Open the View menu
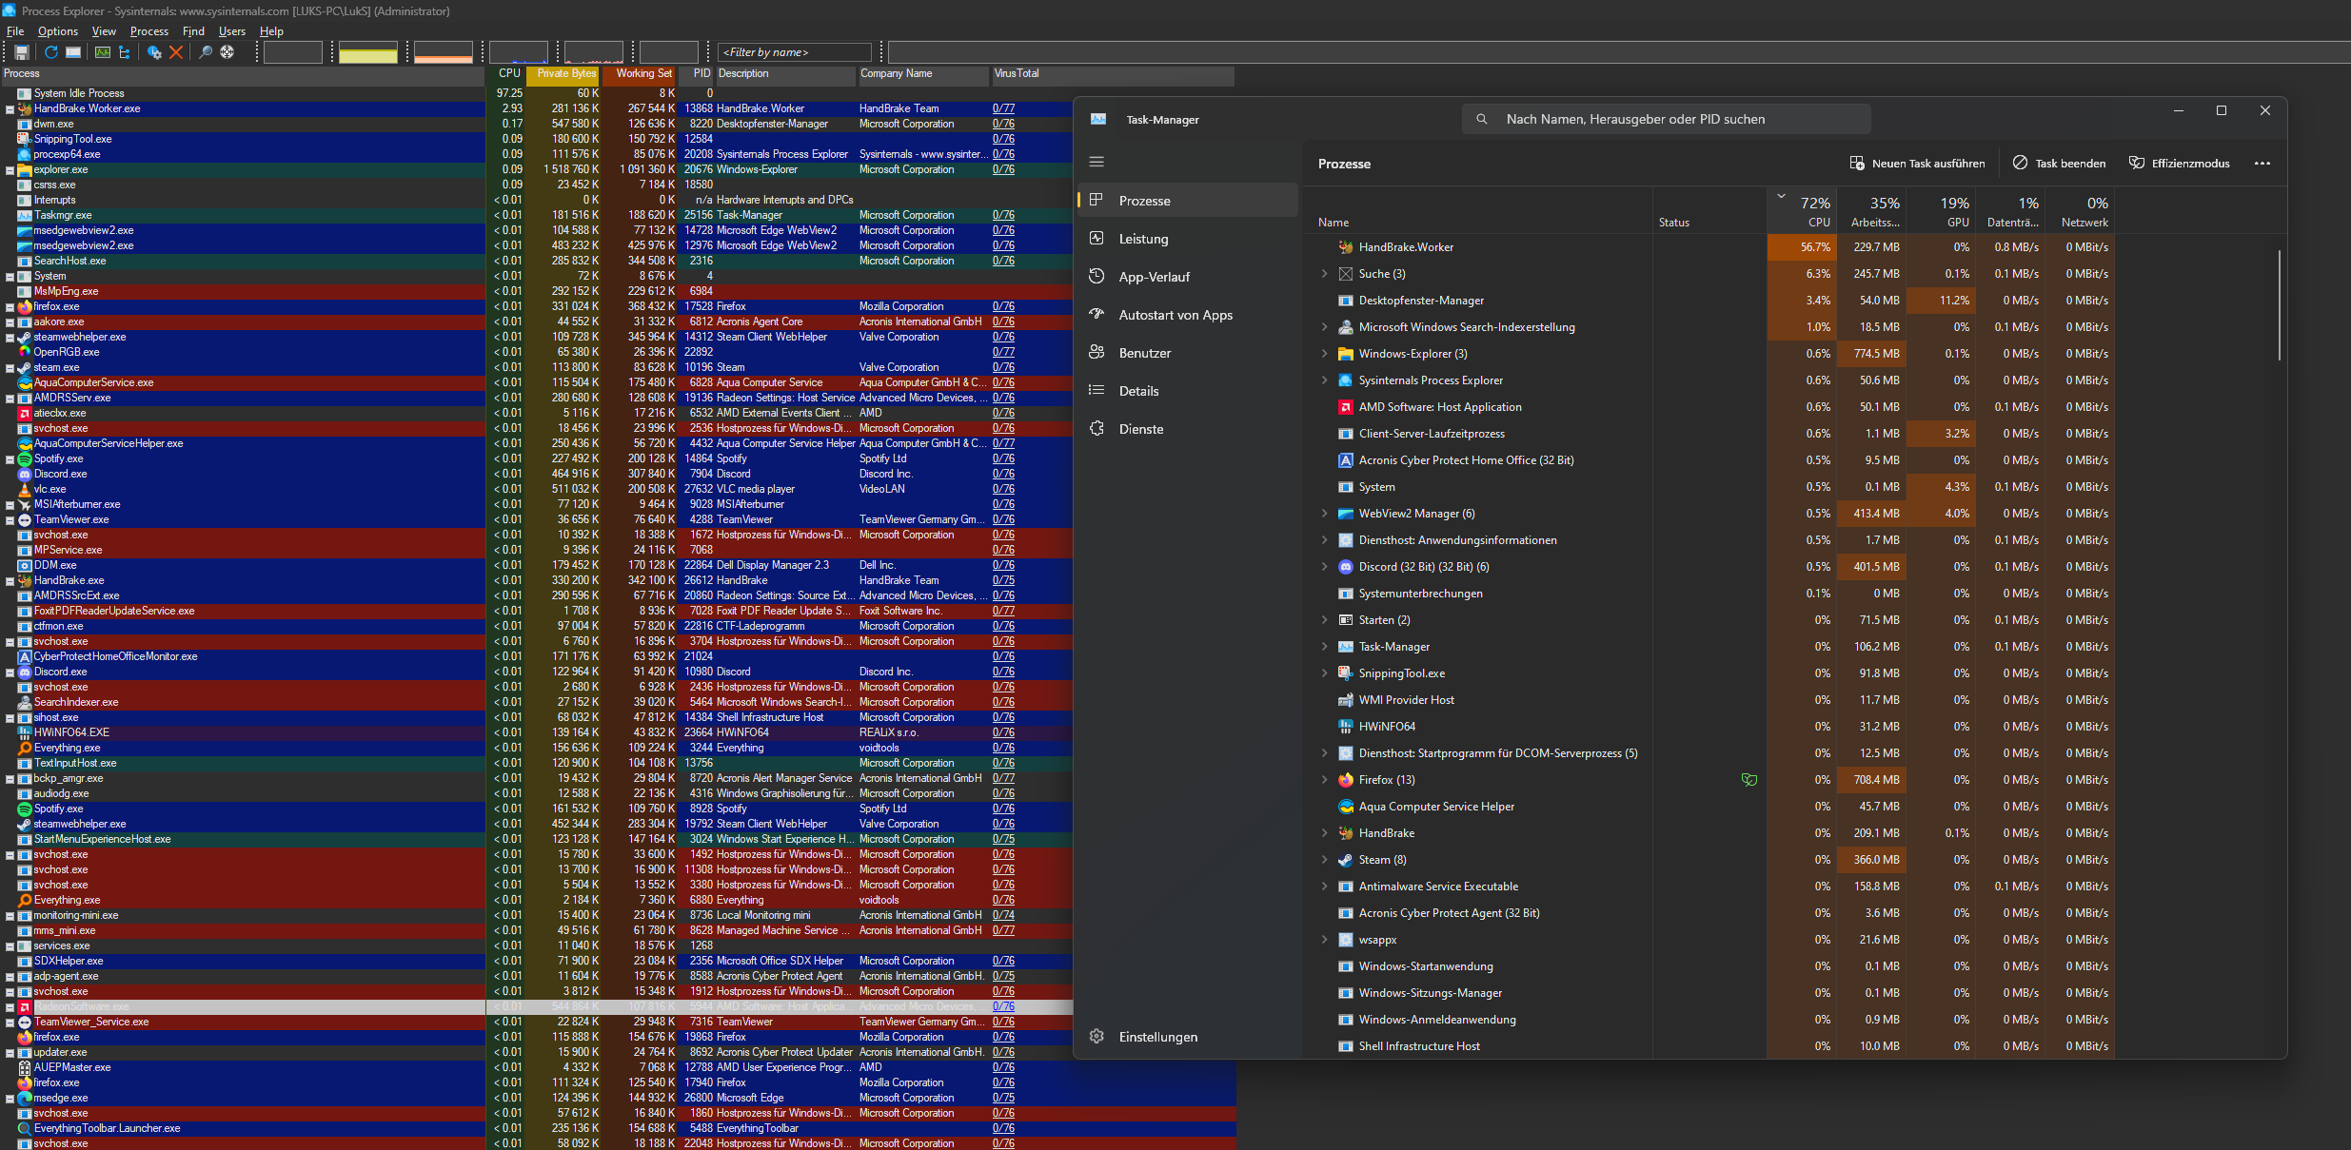Screen dimensions: 2351x1150 coord(104,31)
